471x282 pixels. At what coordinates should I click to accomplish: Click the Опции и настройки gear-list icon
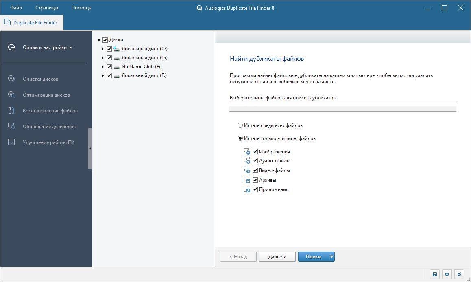(11, 47)
